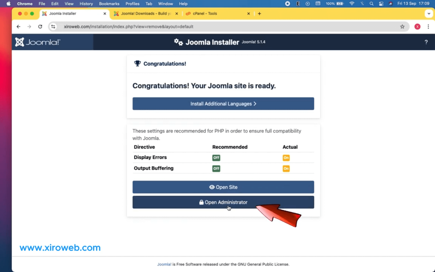Reload the Joomla Installer page
The height and width of the screenshot is (272, 435).
(x=40, y=27)
